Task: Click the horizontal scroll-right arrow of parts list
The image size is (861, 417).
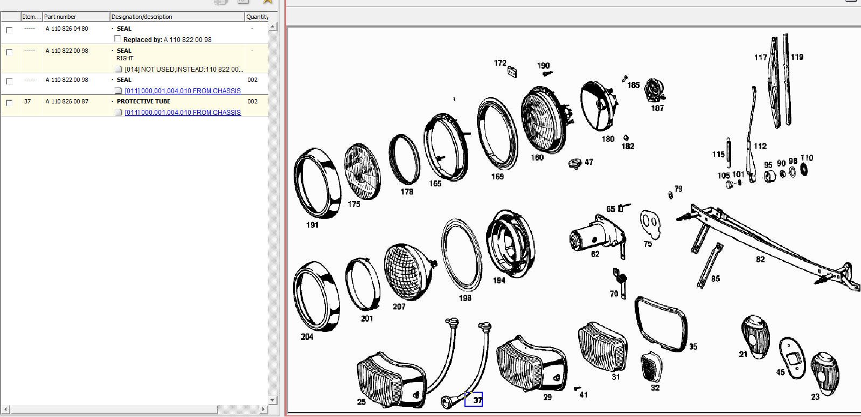Action: (x=263, y=409)
